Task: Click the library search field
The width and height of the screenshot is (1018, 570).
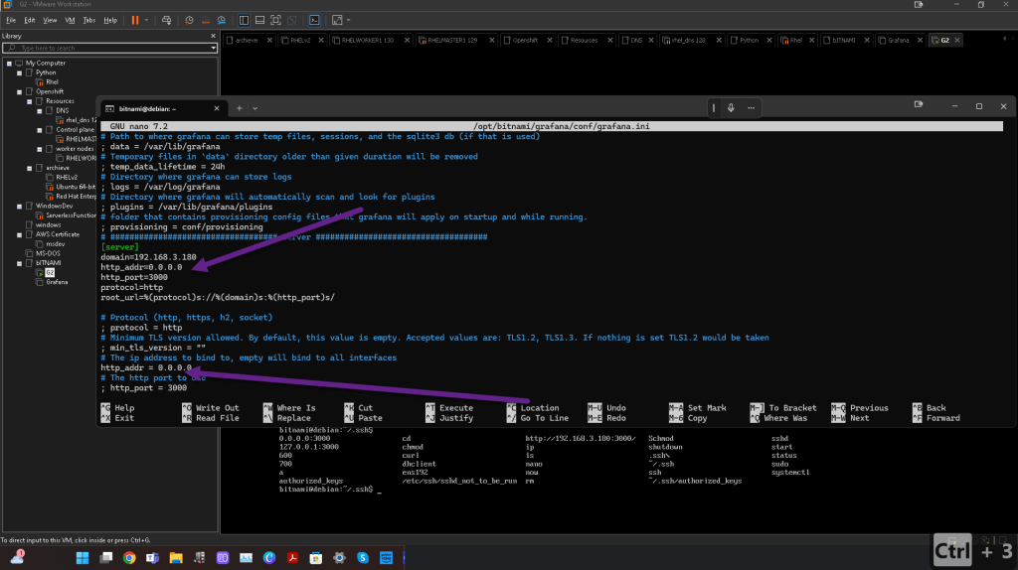Action: [x=105, y=48]
